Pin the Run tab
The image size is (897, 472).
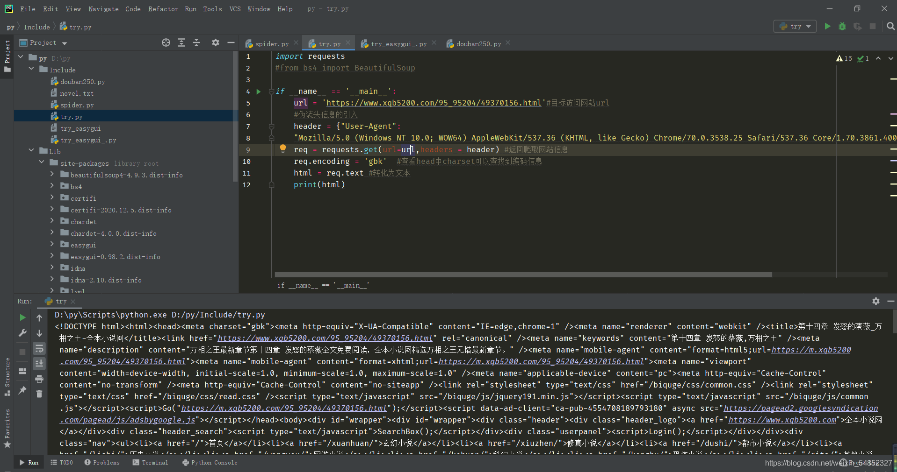[x=22, y=390]
